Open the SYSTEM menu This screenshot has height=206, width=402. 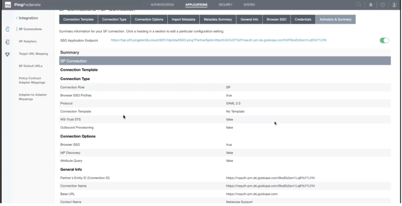click(249, 4)
